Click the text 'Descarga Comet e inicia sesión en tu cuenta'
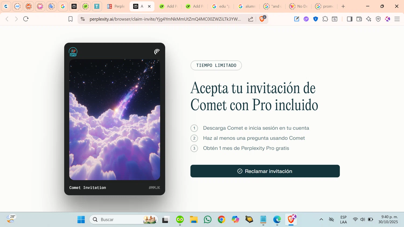This screenshot has height=227, width=404. click(x=256, y=128)
